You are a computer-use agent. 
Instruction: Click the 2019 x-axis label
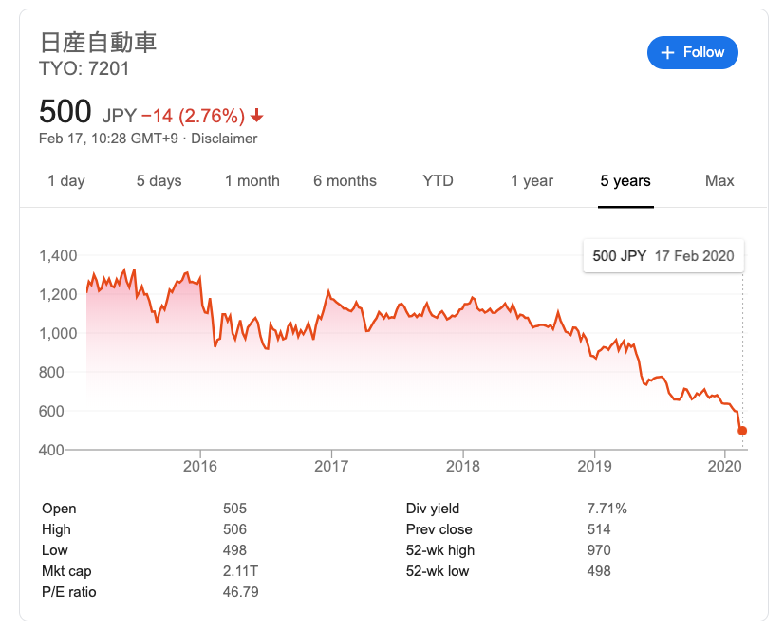point(594,467)
